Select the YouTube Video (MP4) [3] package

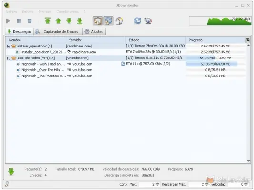tap(126, 58)
